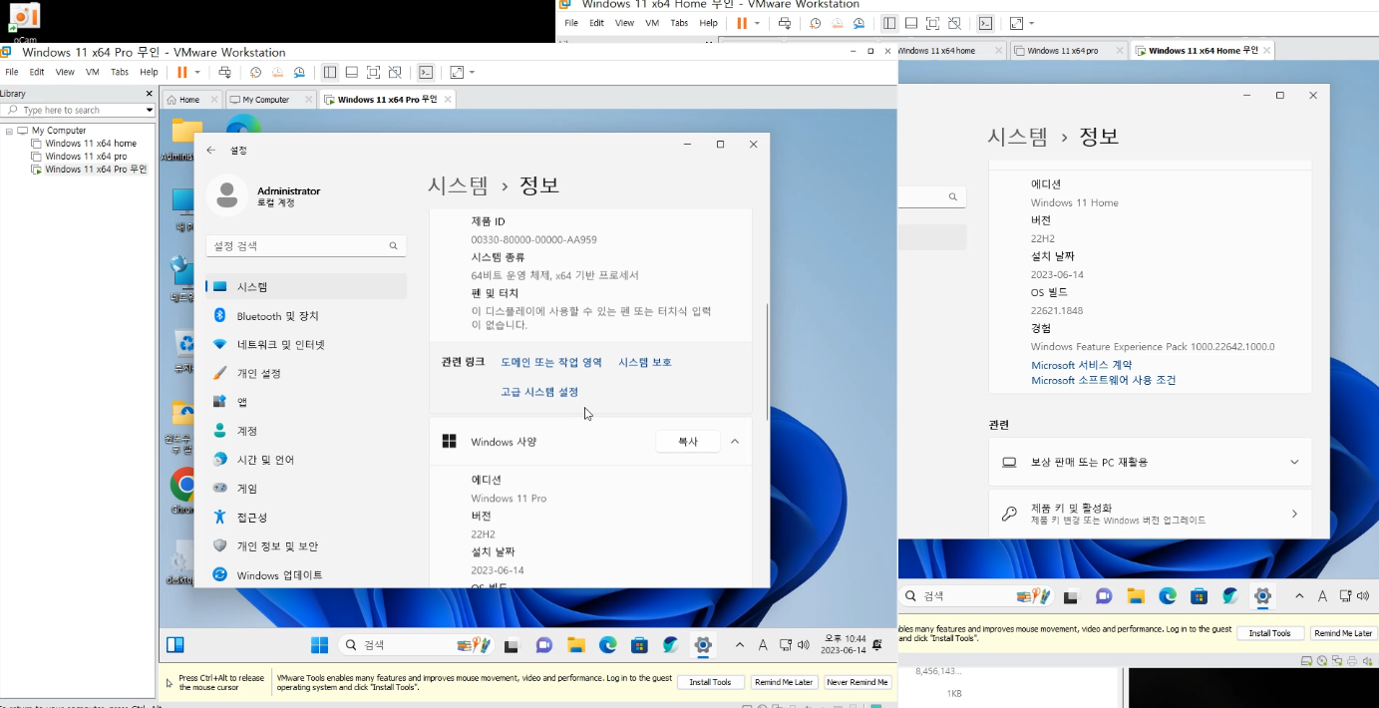Collapse the Windows 사양 section chevron
1379x708 pixels.
(x=735, y=441)
